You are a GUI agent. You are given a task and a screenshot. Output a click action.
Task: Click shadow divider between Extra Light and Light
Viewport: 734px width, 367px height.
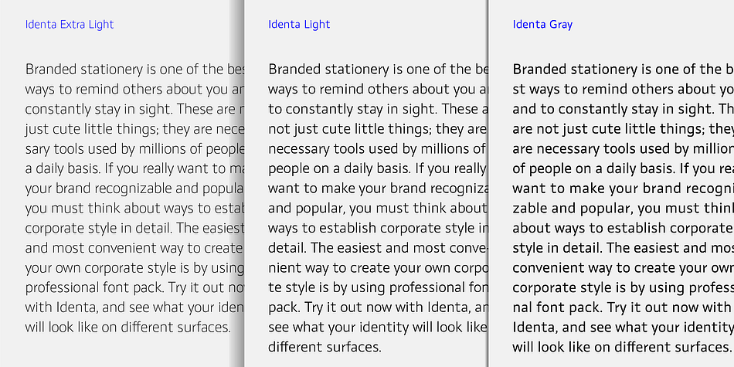[x=237, y=184]
